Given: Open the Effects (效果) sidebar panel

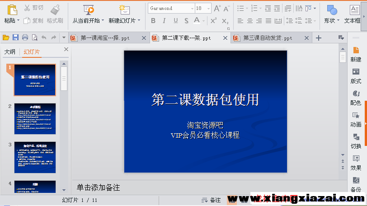Looking at the screenshot, I should pyautogui.click(x=356, y=163).
